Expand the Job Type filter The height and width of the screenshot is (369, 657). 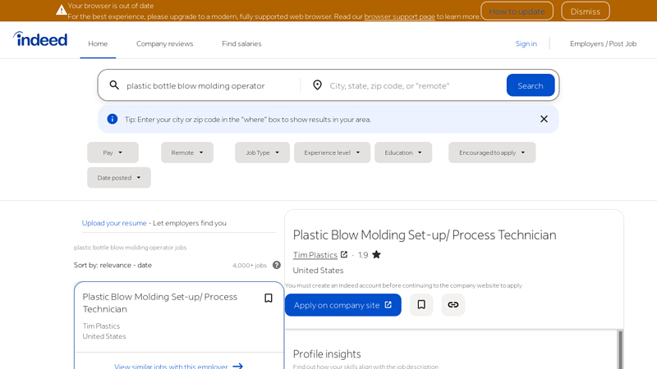[262, 153]
